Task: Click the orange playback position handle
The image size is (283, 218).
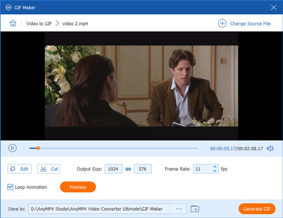Action: [x=38, y=148]
